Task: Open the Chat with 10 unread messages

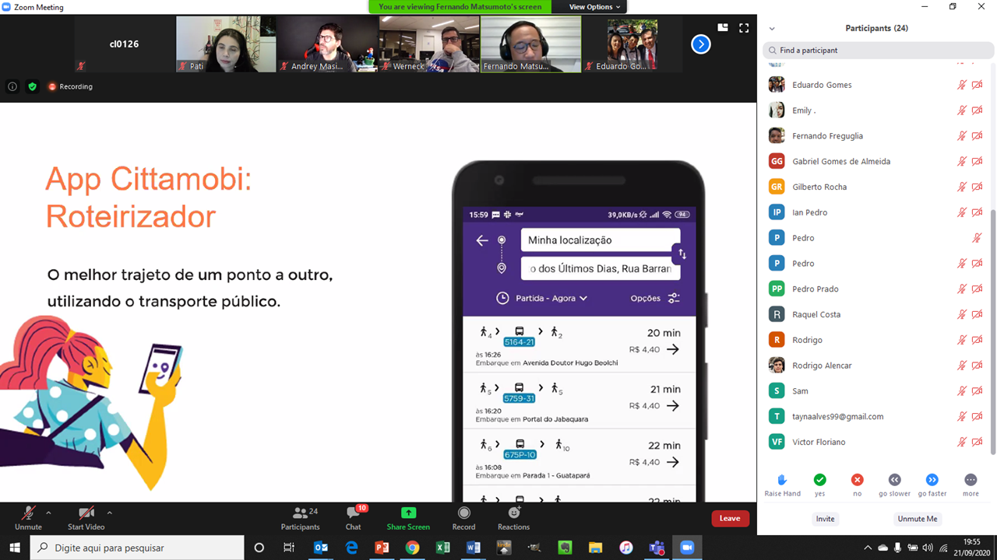Action: (x=354, y=517)
